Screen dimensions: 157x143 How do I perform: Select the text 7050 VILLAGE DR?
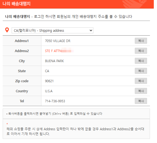(58, 41)
